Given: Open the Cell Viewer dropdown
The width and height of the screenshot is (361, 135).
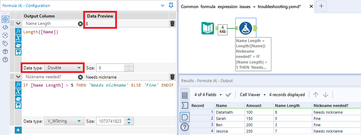Looking at the screenshot, I should (253, 95).
